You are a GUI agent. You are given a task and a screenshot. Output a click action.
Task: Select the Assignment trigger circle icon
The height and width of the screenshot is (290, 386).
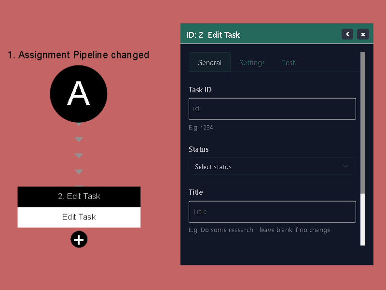click(x=79, y=94)
